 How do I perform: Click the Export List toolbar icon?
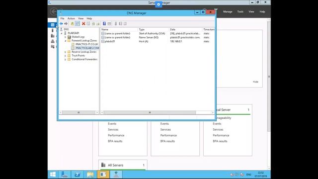tap(98, 24)
